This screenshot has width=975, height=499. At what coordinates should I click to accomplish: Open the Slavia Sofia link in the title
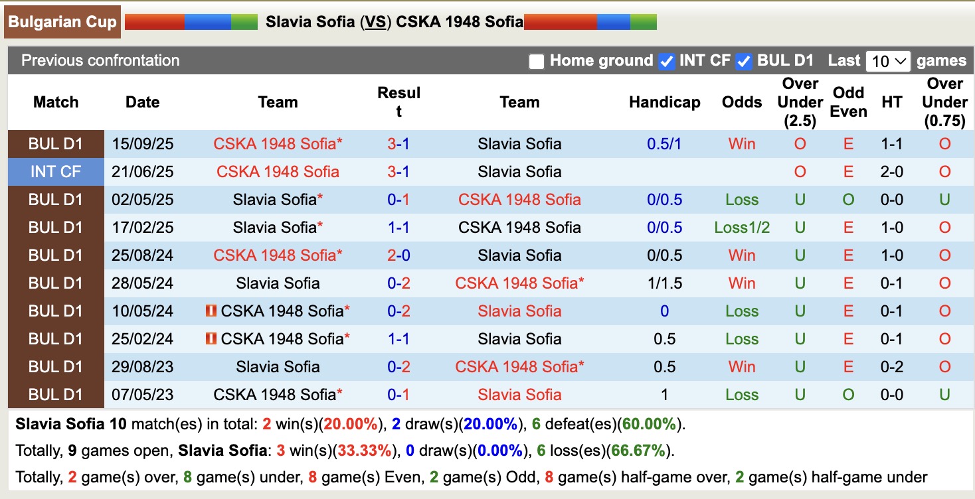(x=308, y=21)
